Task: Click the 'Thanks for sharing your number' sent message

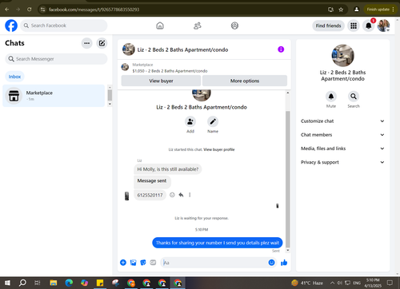Action: [x=218, y=243]
